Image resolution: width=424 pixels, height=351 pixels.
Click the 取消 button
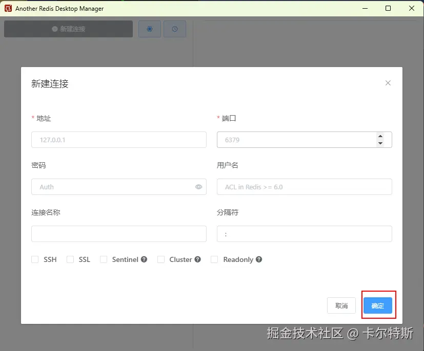(x=341, y=305)
